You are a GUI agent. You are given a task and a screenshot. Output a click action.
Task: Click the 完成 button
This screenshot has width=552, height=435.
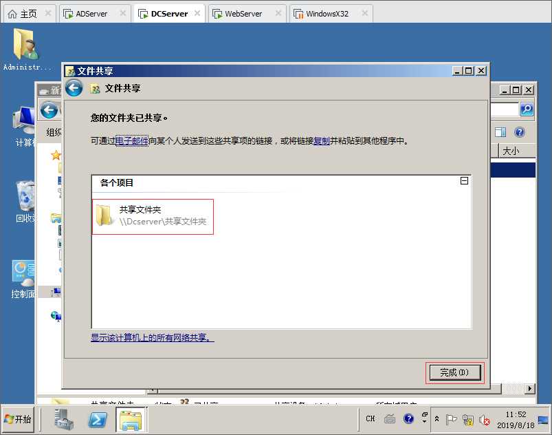coord(455,372)
